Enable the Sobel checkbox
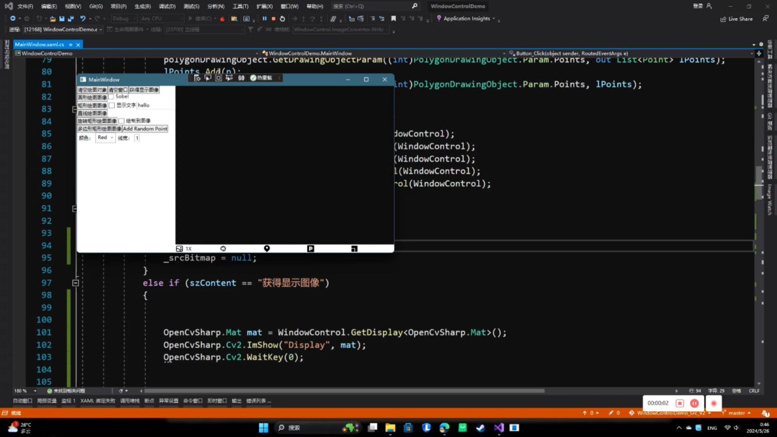This screenshot has height=437, width=777. [111, 97]
